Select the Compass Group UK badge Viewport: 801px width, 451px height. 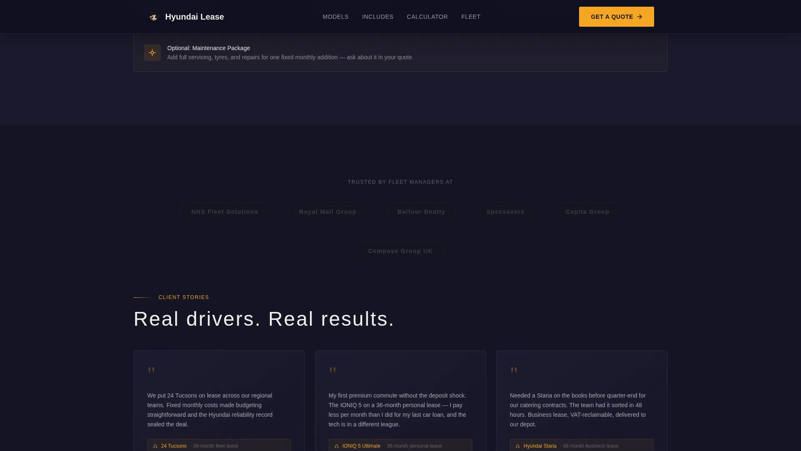[x=400, y=251]
